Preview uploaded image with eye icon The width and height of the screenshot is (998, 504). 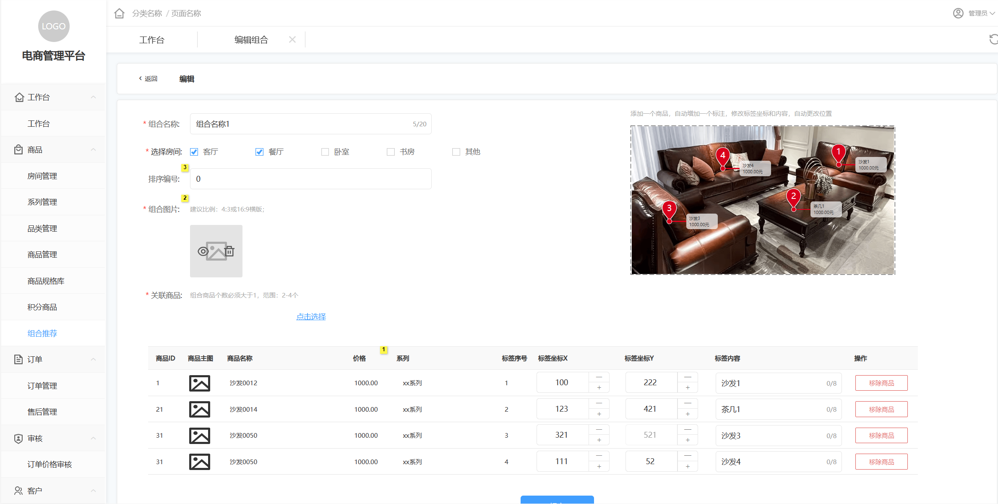(x=203, y=251)
